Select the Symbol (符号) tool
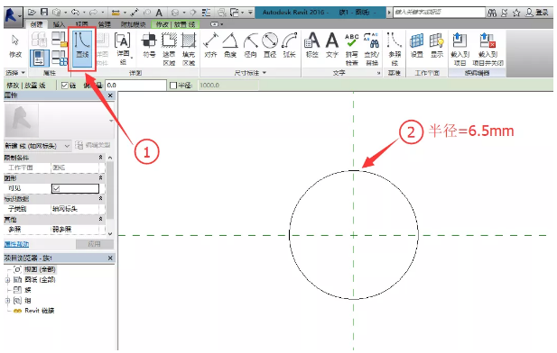This screenshot has height=353, width=557. 149,45
